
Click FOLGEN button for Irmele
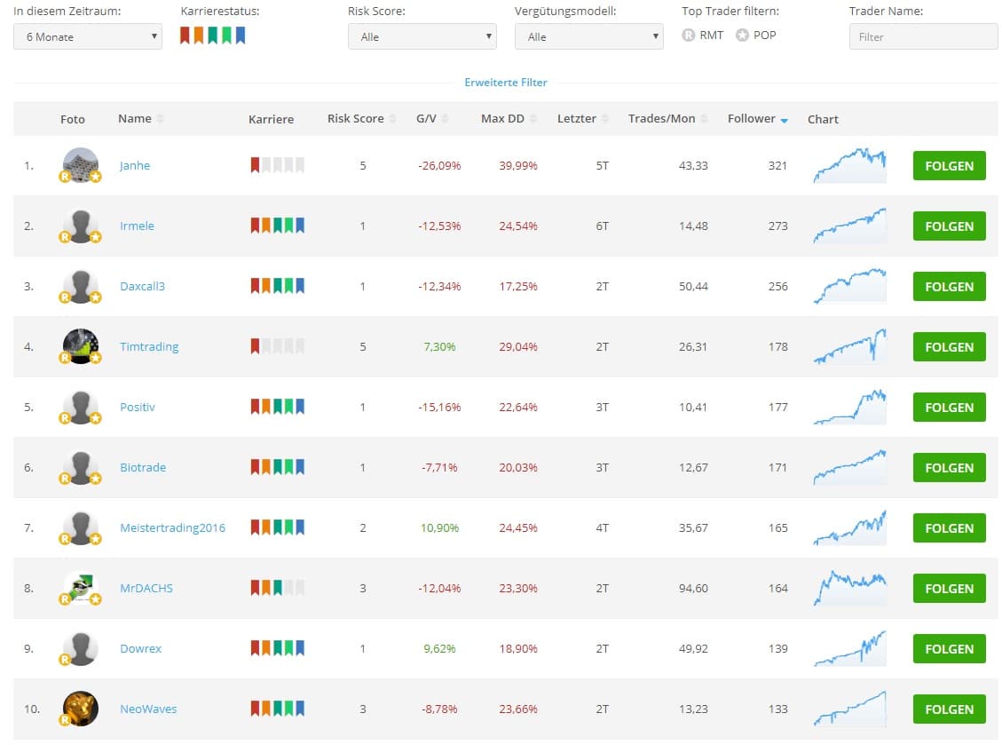(x=949, y=226)
